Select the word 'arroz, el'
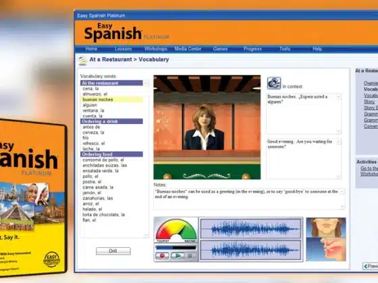The width and height of the screenshot is (378, 283). pos(91,203)
